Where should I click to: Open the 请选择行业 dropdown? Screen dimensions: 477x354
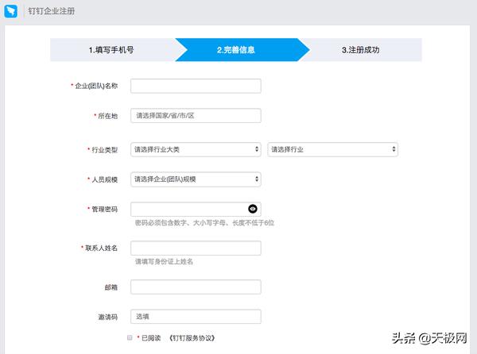tap(333, 149)
